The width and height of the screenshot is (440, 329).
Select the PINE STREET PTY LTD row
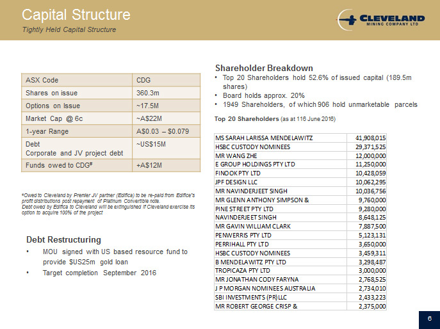300,209
